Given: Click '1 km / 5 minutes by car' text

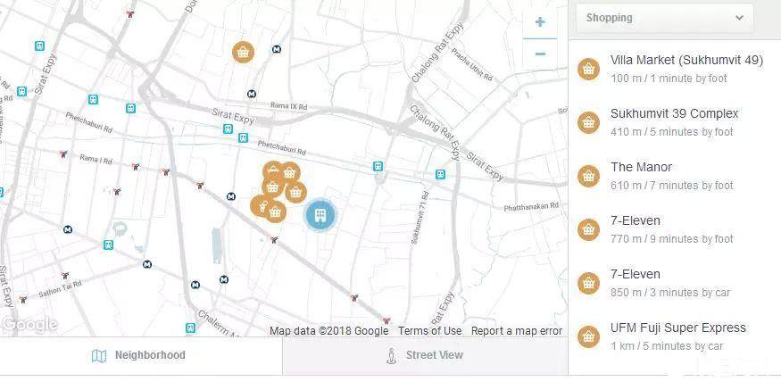Looking at the screenshot, I should (x=667, y=346).
